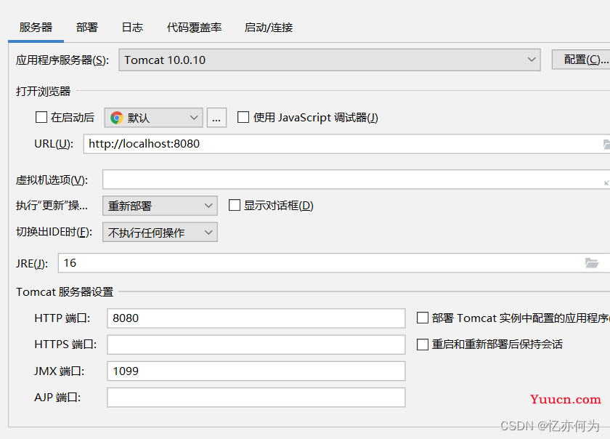Click the folder icon in URL field

pyautogui.click(x=606, y=145)
